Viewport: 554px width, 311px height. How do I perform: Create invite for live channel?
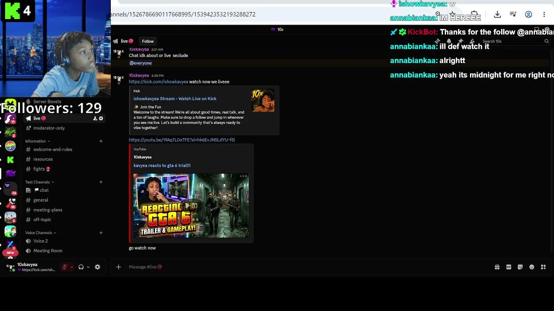click(x=95, y=118)
